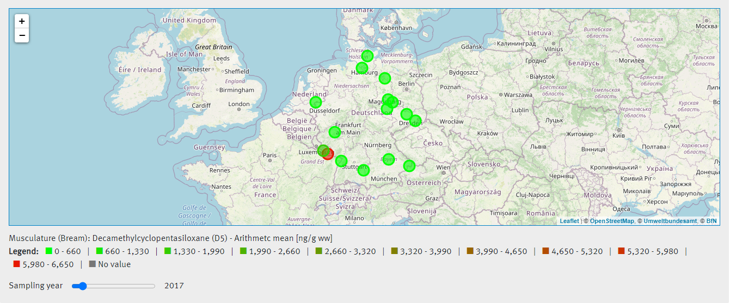Click the green marker at Düsseldorf

pyautogui.click(x=316, y=102)
